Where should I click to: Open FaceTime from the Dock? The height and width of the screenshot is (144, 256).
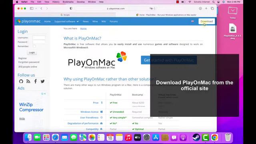[x=37, y=137]
